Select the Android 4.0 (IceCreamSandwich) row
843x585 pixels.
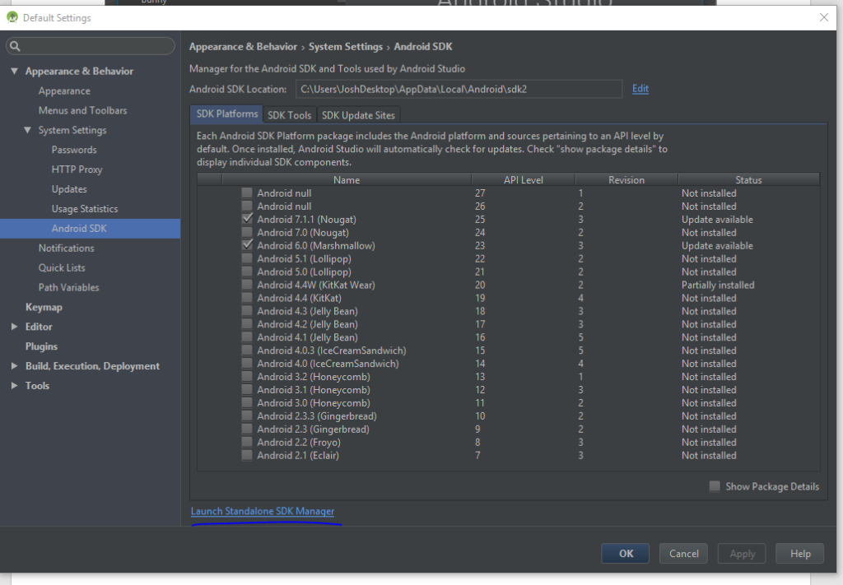508,363
